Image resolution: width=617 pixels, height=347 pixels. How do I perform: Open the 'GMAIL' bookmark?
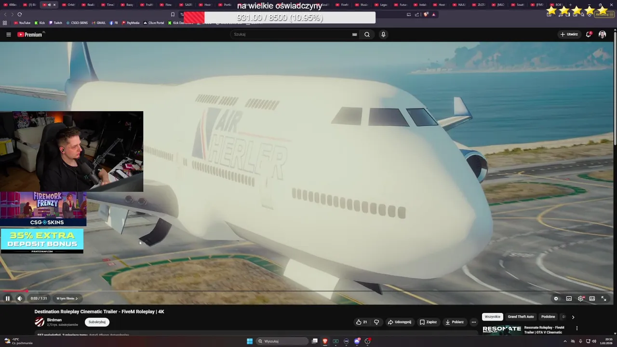tap(99, 23)
